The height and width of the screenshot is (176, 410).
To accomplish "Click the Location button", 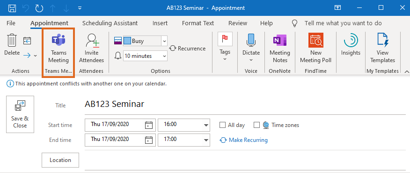I will (x=60, y=160).
